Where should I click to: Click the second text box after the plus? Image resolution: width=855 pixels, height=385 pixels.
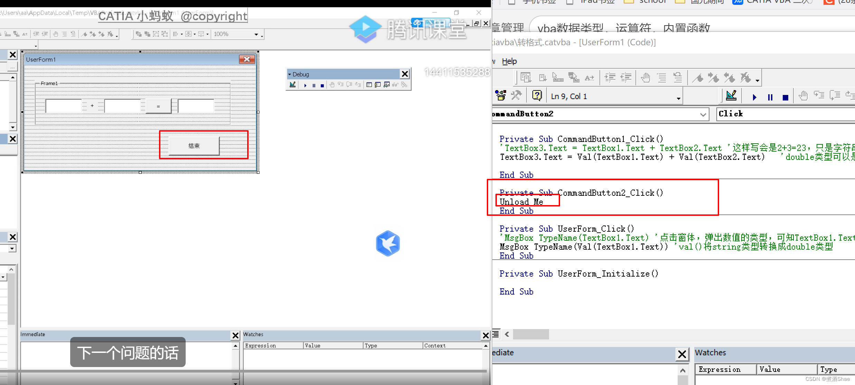point(122,106)
